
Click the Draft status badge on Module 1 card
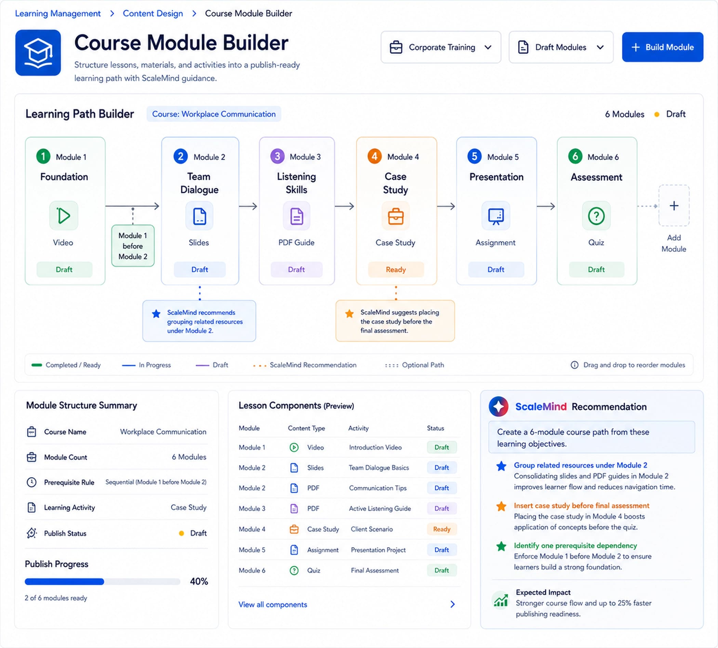coord(64,270)
